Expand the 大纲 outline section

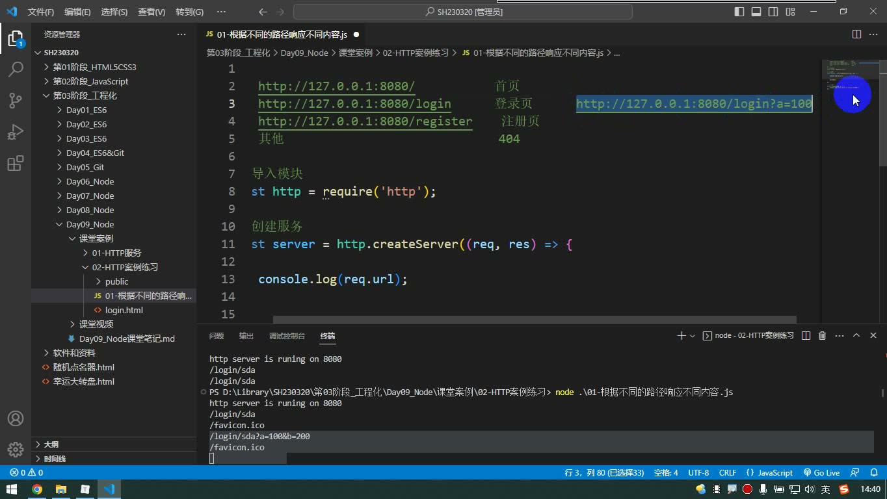(51, 444)
